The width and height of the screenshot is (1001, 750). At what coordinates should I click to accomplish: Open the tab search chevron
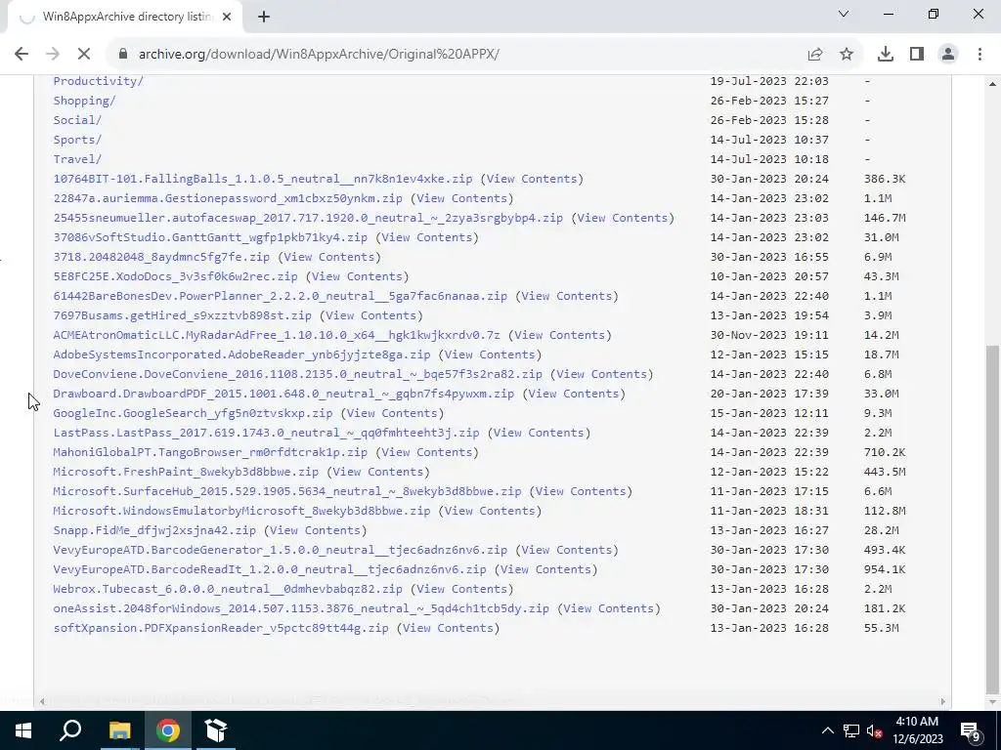[x=844, y=14]
